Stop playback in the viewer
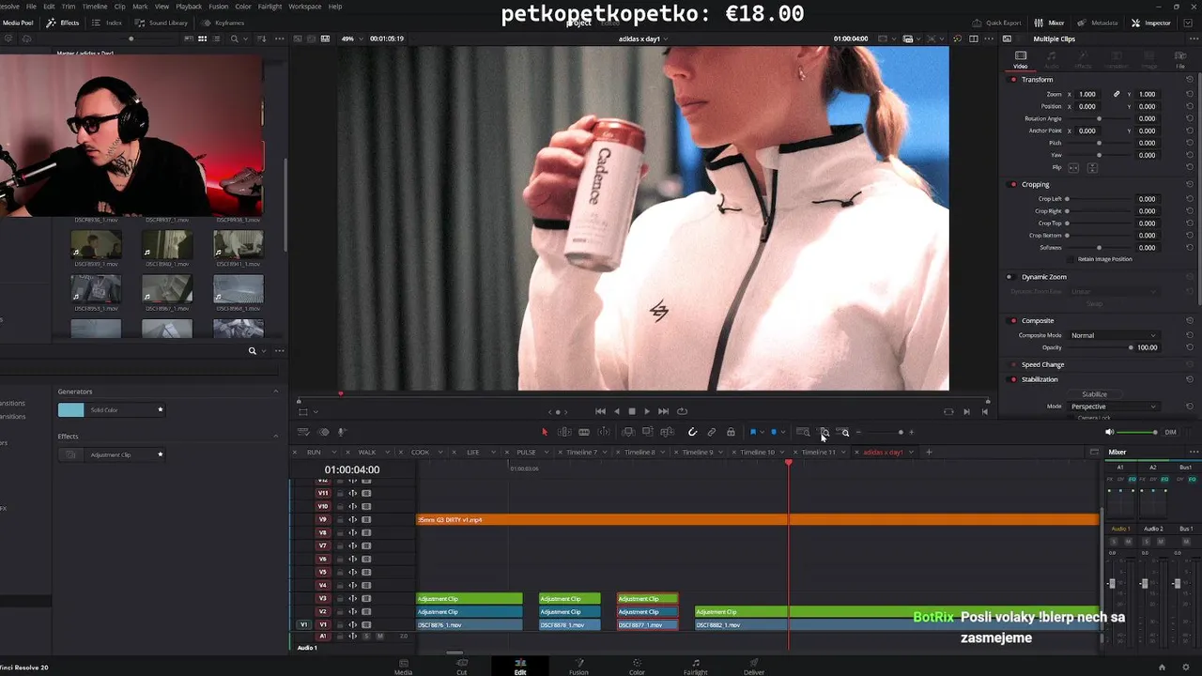 [631, 411]
